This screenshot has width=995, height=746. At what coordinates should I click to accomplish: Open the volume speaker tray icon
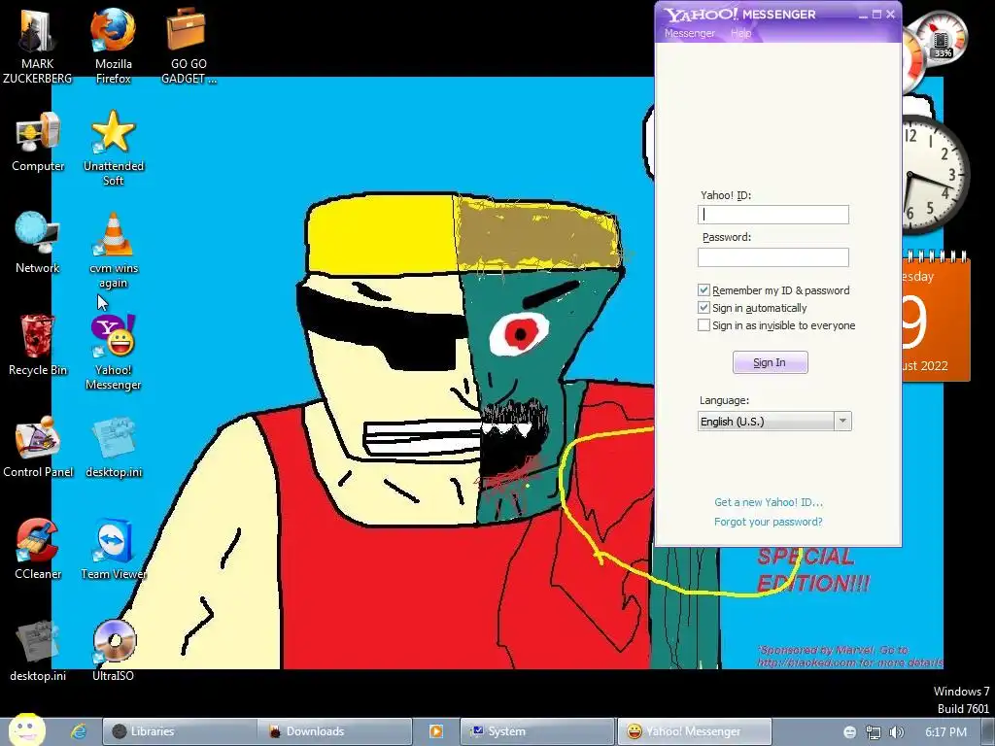pos(896,732)
